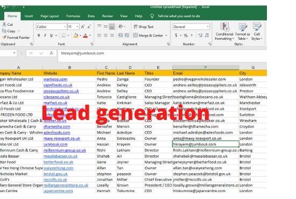Click the Decrease Indent icon
The image size is (296, 199).
[121, 35]
